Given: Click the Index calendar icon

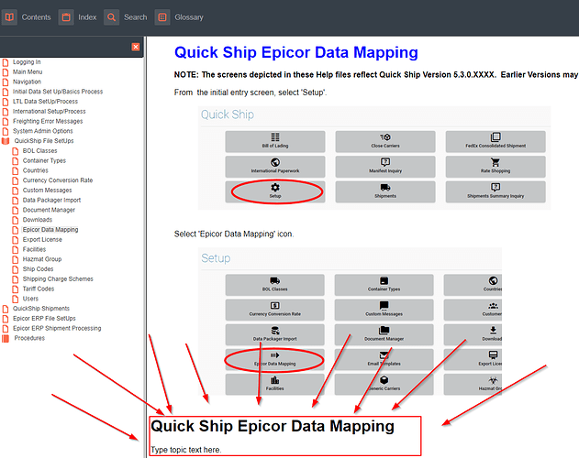Looking at the screenshot, I should click(66, 17).
